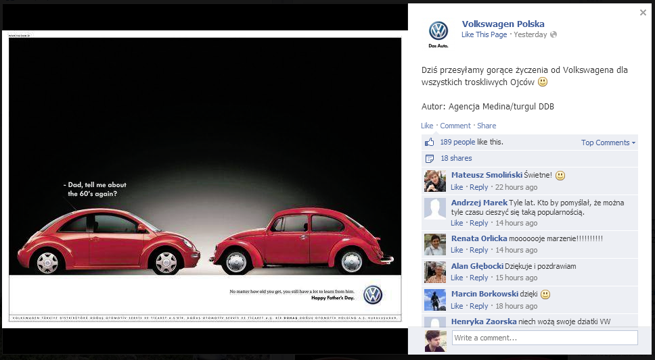The height and width of the screenshot is (360, 655).
Task: Like Mateusz Smoliński's comment
Action: [457, 187]
